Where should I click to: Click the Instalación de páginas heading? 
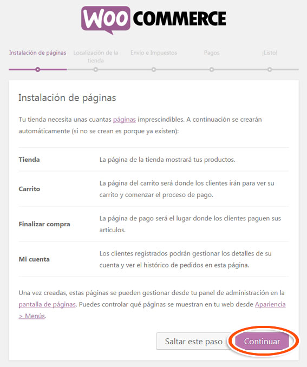67,98
